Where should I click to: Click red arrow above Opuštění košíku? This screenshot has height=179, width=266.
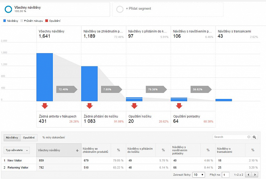click(x=134, y=106)
